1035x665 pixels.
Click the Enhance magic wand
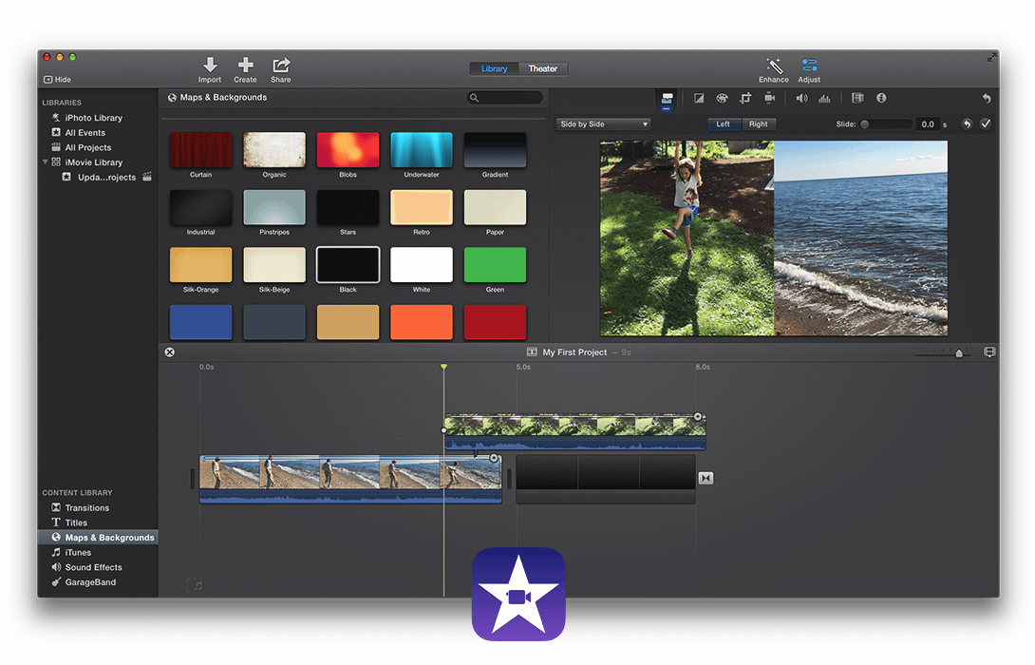[774, 65]
